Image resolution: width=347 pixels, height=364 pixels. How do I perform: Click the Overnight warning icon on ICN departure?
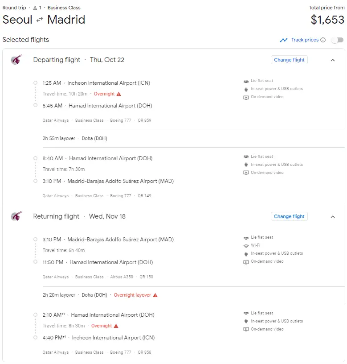click(118, 94)
